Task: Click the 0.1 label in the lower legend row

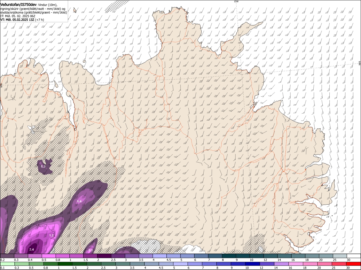Action: (2, 268)
